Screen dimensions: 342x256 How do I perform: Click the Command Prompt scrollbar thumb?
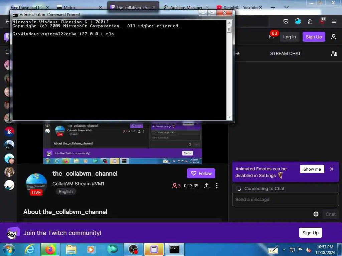(x=229, y=29)
